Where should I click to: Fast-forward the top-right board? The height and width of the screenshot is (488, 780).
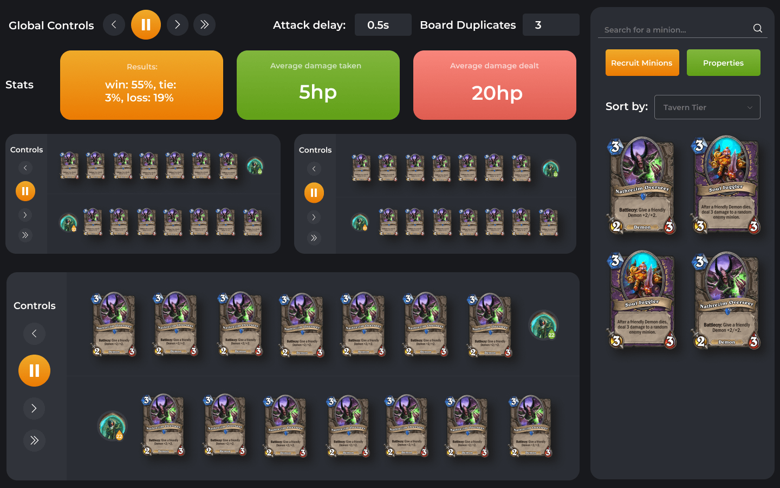314,238
